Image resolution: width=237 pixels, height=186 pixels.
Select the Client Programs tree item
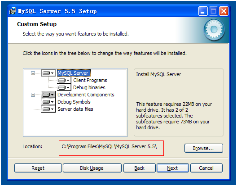coord(90,80)
